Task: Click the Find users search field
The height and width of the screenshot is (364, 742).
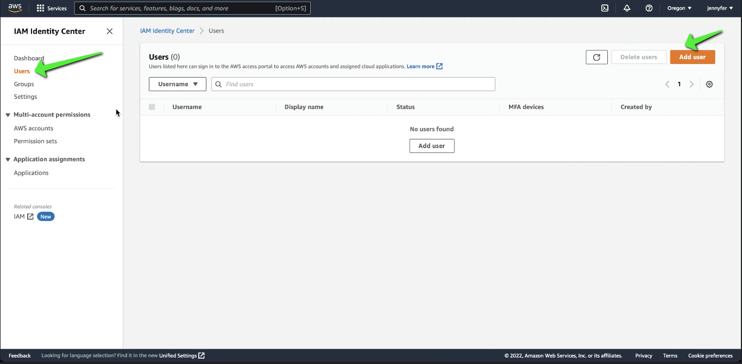Action: pyautogui.click(x=353, y=84)
